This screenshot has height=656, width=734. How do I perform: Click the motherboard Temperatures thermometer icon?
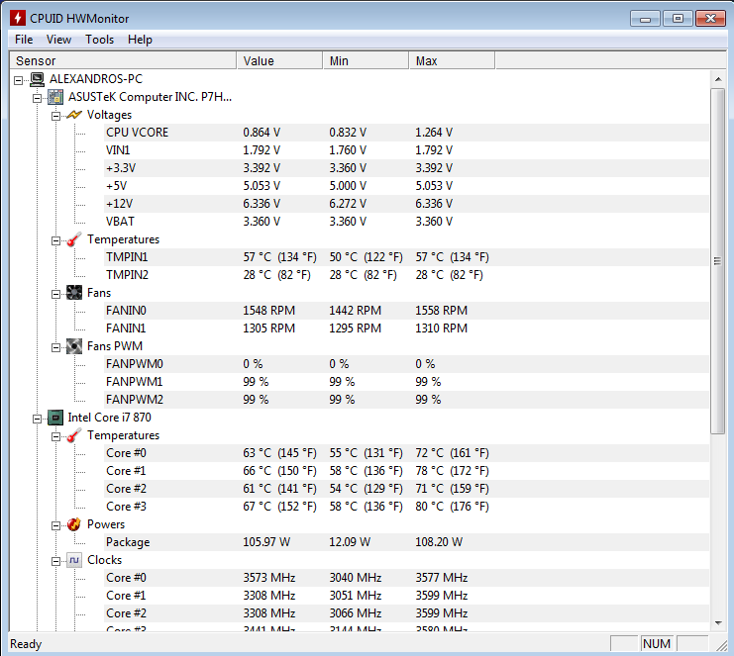click(74, 239)
